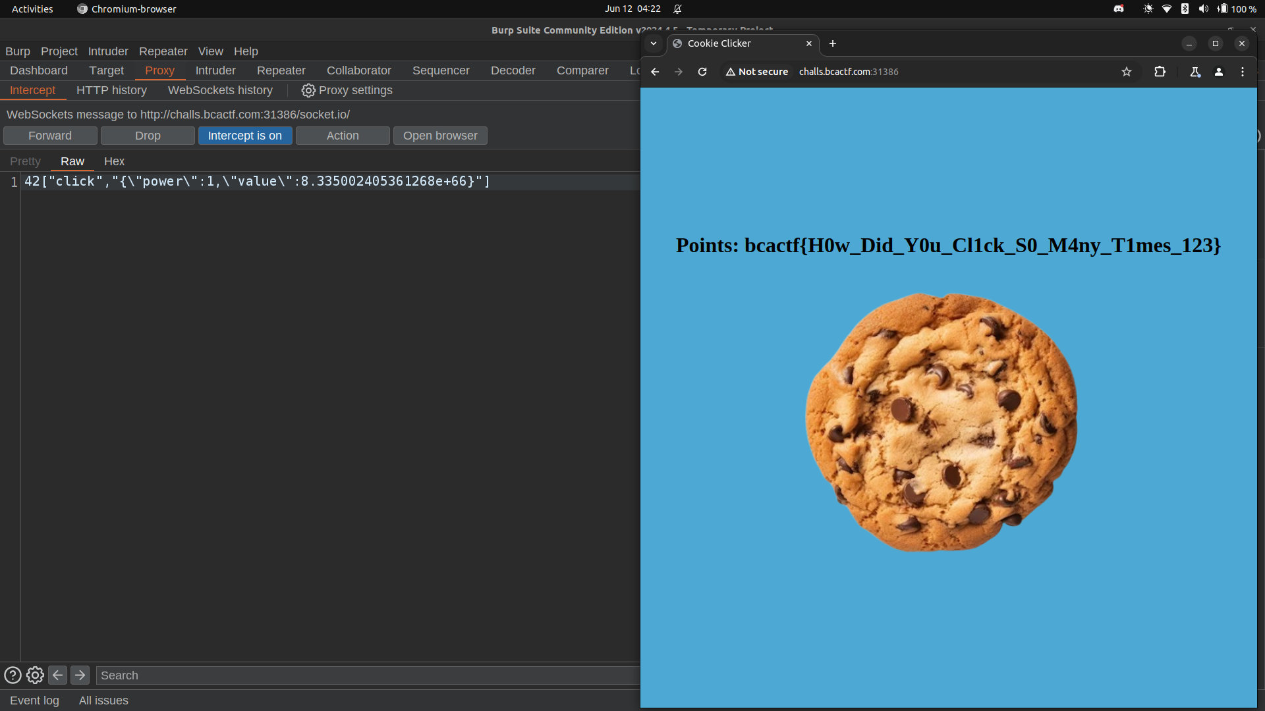Drop the intercepted message
This screenshot has width=1265, height=711.
(x=148, y=136)
